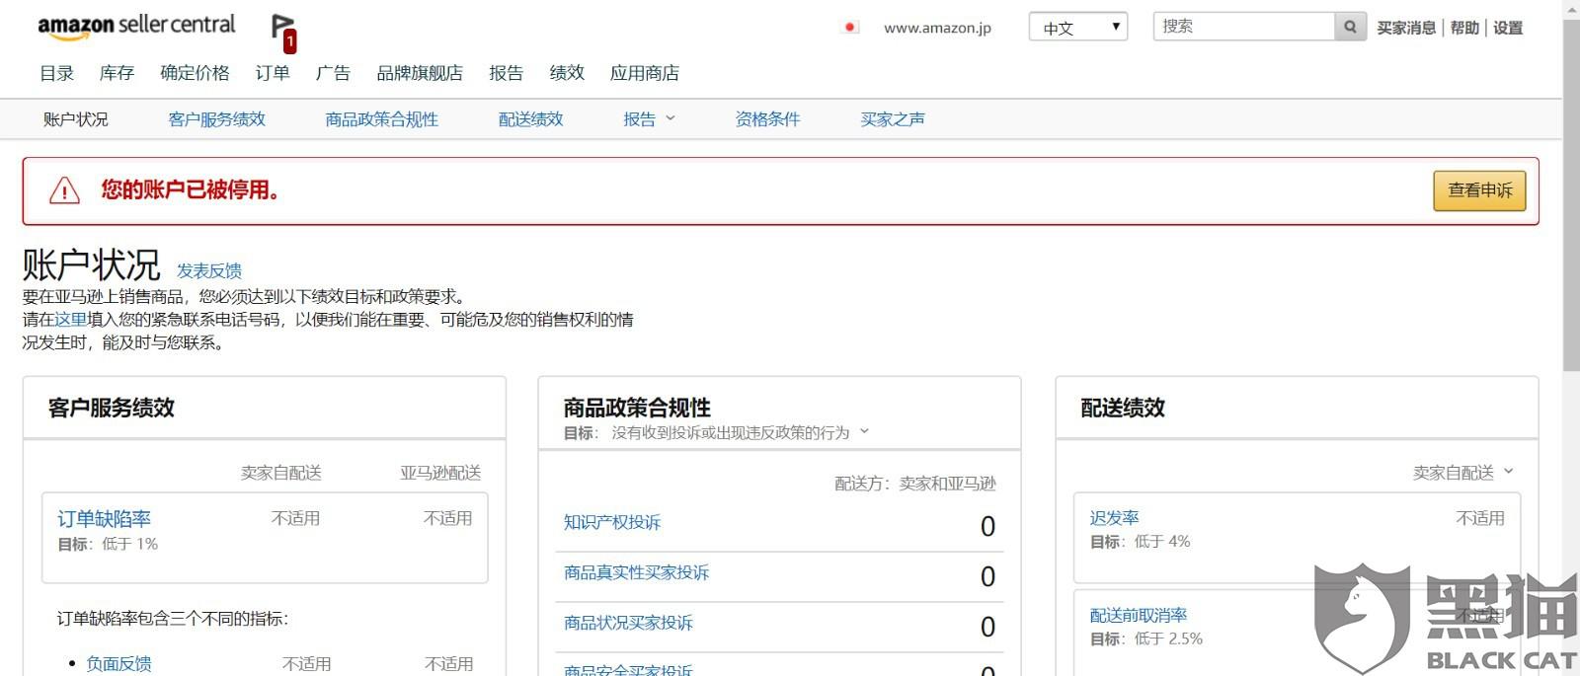The image size is (1580, 676).
Task: Click the 知识产权投诉 count 0
Action: tap(987, 527)
